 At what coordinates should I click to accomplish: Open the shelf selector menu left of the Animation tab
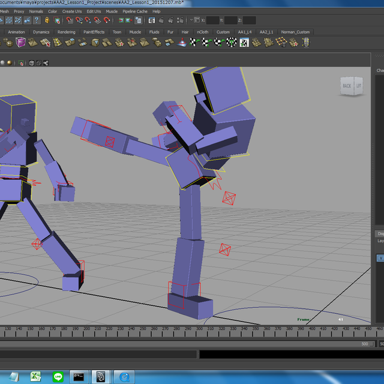click(2, 32)
